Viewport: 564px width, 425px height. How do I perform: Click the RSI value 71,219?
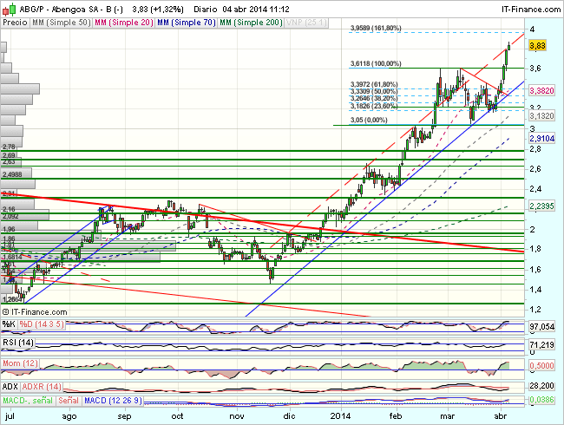[541, 345]
